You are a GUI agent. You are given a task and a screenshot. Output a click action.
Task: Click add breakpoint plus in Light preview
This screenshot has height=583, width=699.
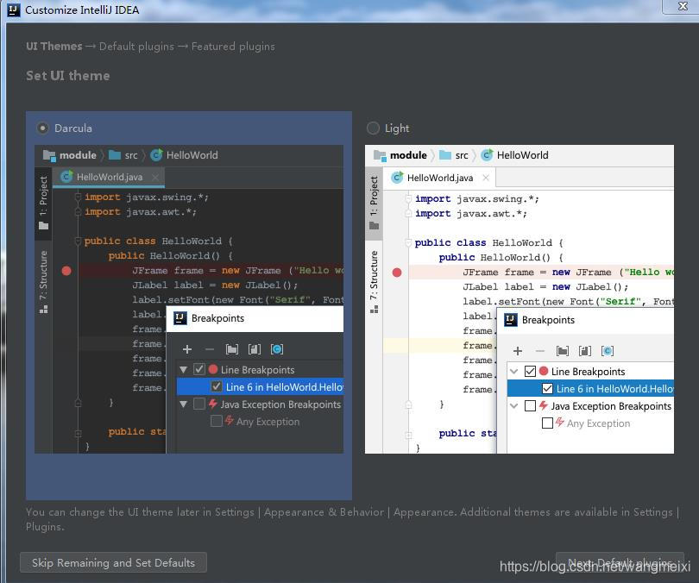tap(518, 351)
